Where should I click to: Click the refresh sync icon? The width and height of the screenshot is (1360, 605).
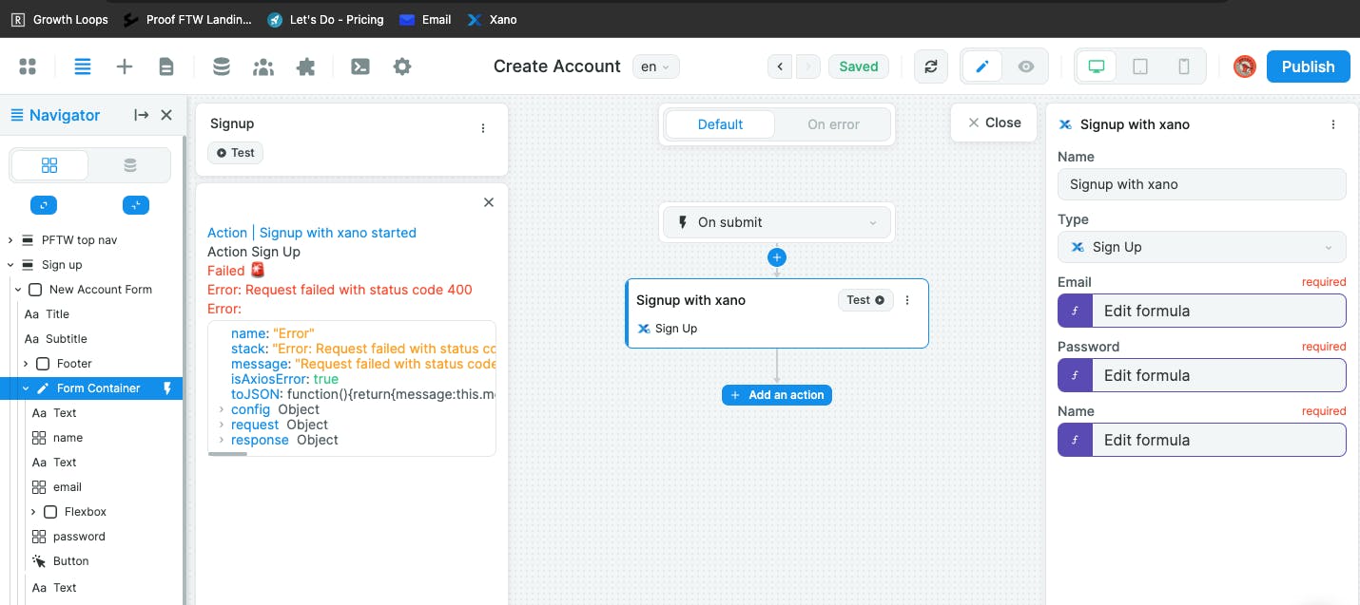[x=931, y=66]
